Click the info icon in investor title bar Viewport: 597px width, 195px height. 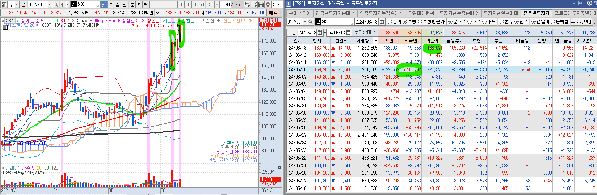pyautogui.click(x=589, y=3)
